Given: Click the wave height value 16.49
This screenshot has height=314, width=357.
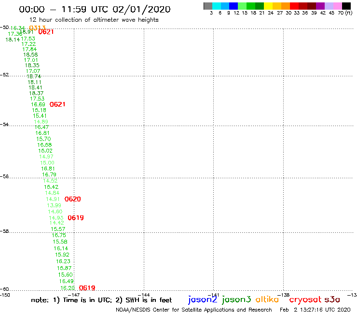Looking at the screenshot, I should [x=66, y=281].
